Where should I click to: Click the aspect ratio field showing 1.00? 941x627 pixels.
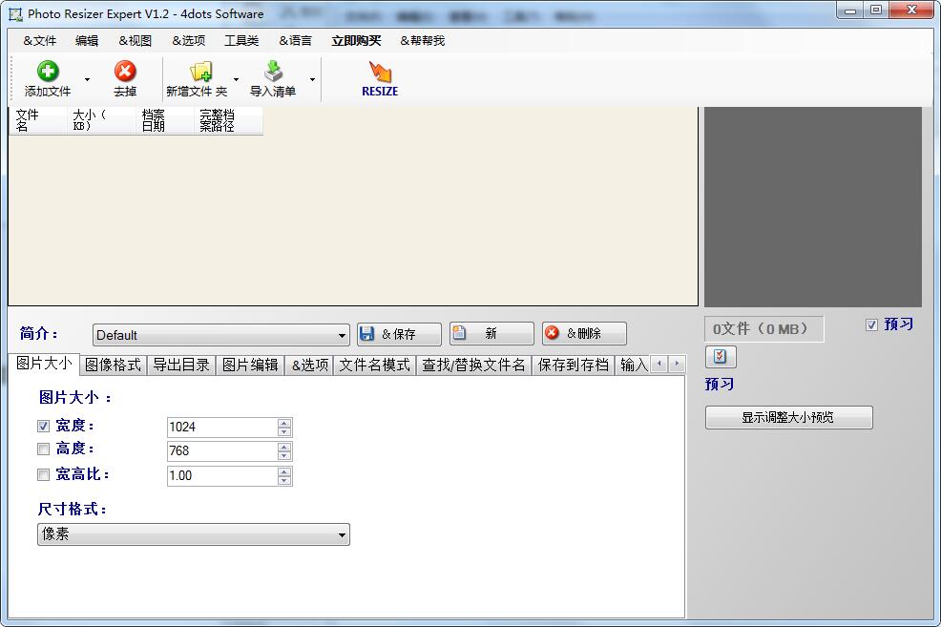pos(222,476)
